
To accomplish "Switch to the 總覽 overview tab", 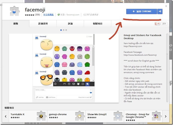I will [15, 23].
